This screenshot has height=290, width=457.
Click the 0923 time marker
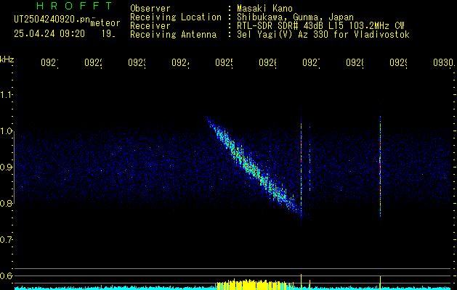(x=137, y=63)
